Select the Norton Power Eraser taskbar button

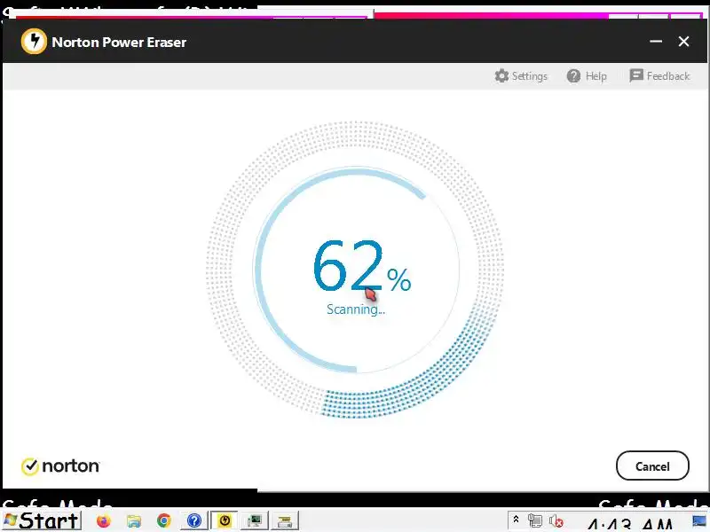pos(225,520)
